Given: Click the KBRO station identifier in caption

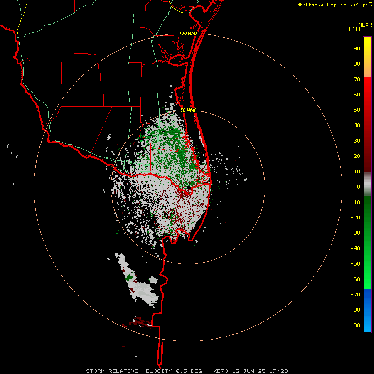Looking at the screenshot, I should [x=221, y=371].
